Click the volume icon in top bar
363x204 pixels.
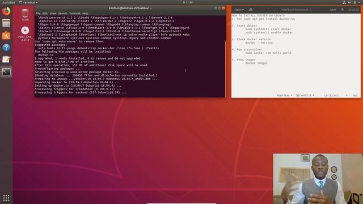tap(349, 2)
